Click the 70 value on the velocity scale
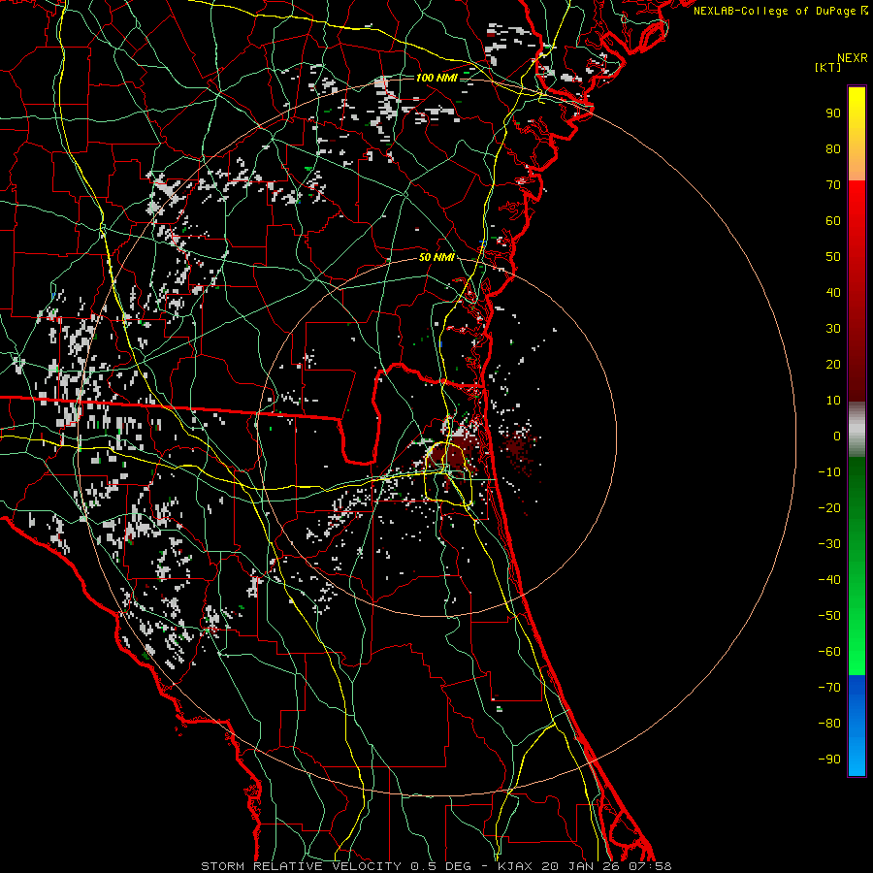The width and height of the screenshot is (873, 873). click(x=833, y=185)
